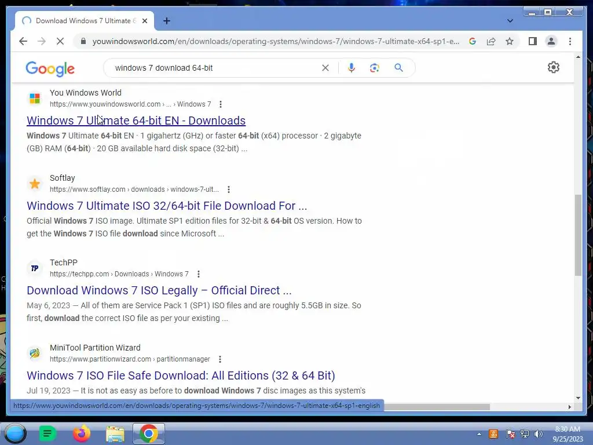The height and width of the screenshot is (445, 593).
Task: Click the forward navigation arrow
Action: (x=42, y=41)
